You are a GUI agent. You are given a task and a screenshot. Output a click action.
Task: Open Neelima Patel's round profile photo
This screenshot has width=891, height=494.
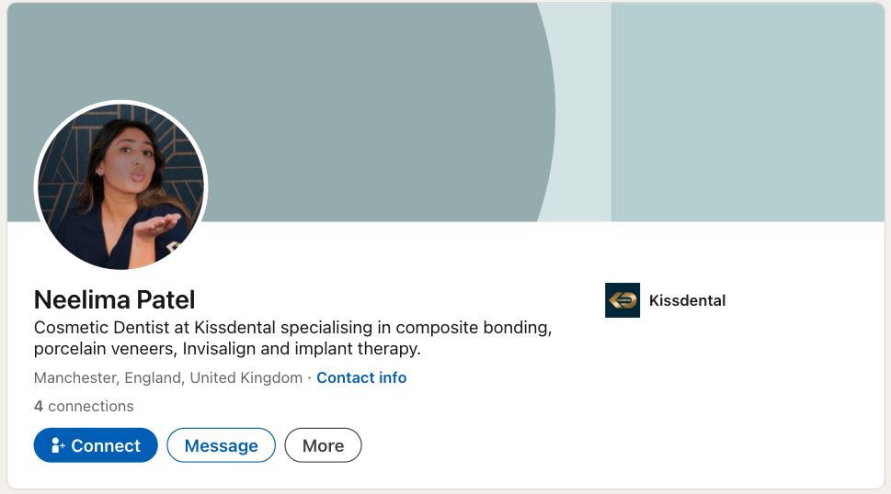click(120, 186)
